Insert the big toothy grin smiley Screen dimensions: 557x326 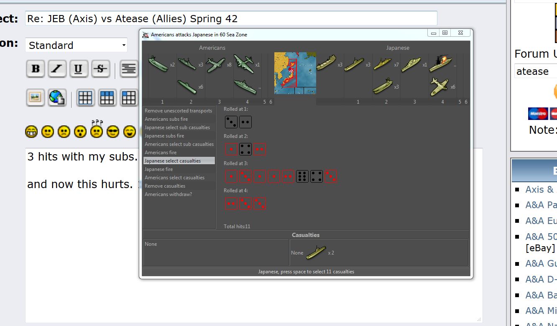click(31, 132)
